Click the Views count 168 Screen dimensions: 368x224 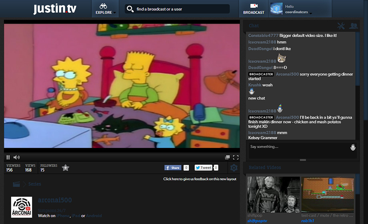point(28,170)
